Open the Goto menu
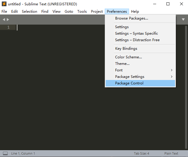The image size is (188, 157). coord(69,12)
